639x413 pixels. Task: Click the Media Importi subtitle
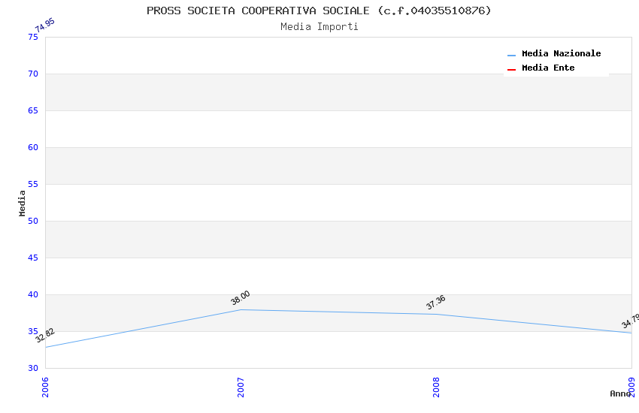pyautogui.click(x=319, y=26)
